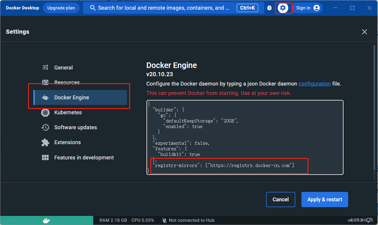The image size is (378, 225).
Task: Click the Kubernetes helm wheel icon
Action: click(x=45, y=112)
